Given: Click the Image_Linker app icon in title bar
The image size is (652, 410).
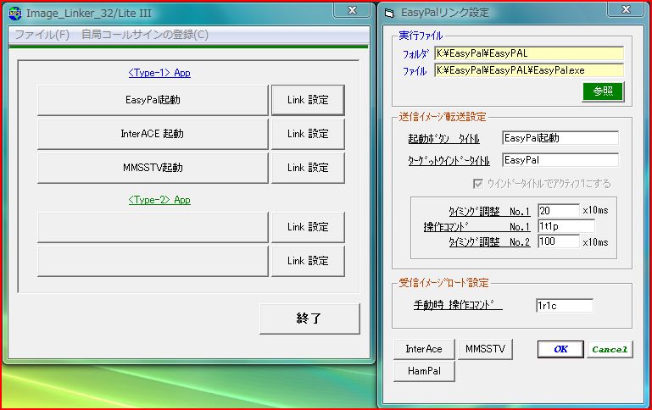Looking at the screenshot, I should [14, 12].
